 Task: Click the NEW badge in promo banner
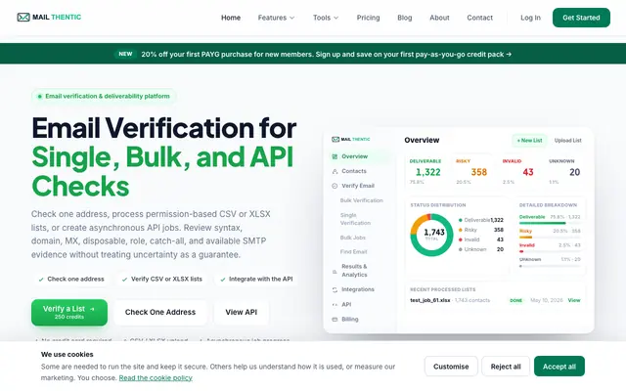pyautogui.click(x=125, y=54)
